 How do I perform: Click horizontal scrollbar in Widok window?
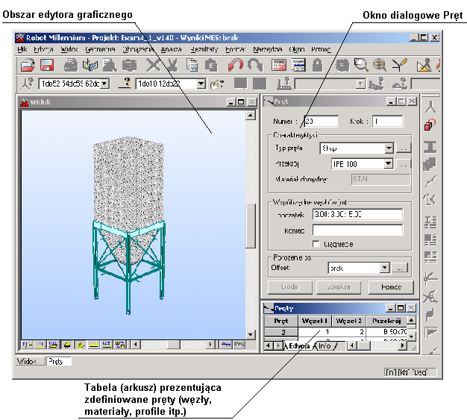pos(173,345)
